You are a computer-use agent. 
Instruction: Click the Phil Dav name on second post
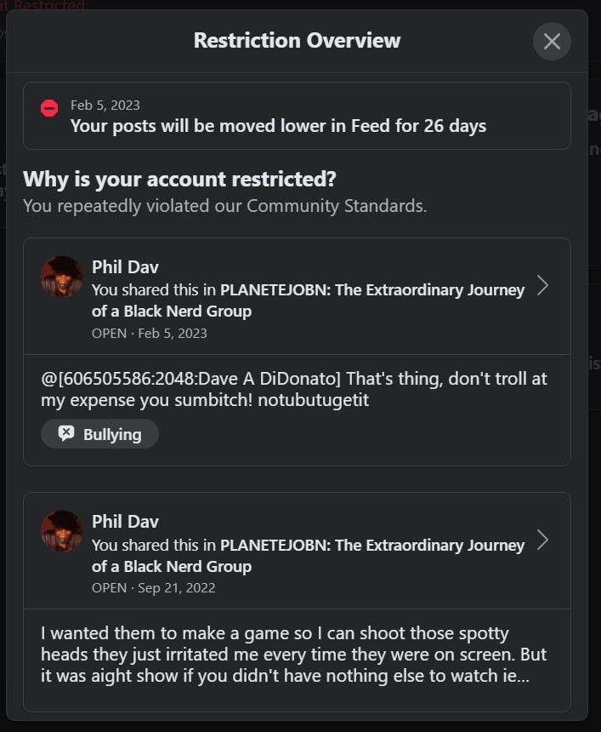125,521
